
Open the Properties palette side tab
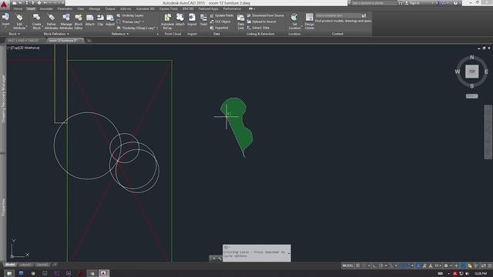tap(3, 207)
